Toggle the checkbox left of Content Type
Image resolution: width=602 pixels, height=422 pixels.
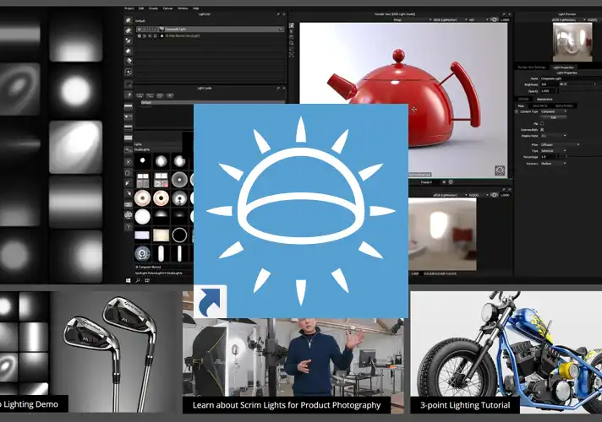[517, 111]
